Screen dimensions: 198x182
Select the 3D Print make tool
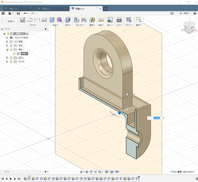(x=119, y=20)
